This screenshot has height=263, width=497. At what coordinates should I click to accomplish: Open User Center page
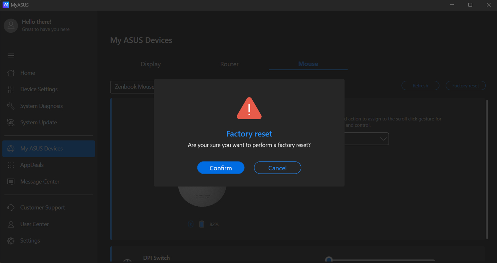coord(49,224)
